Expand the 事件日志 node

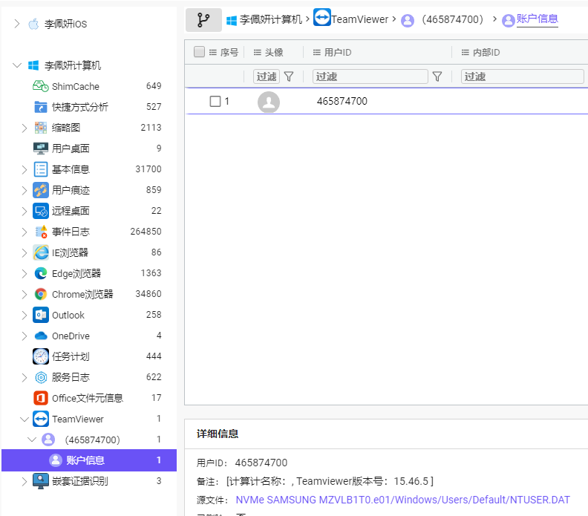(x=24, y=232)
